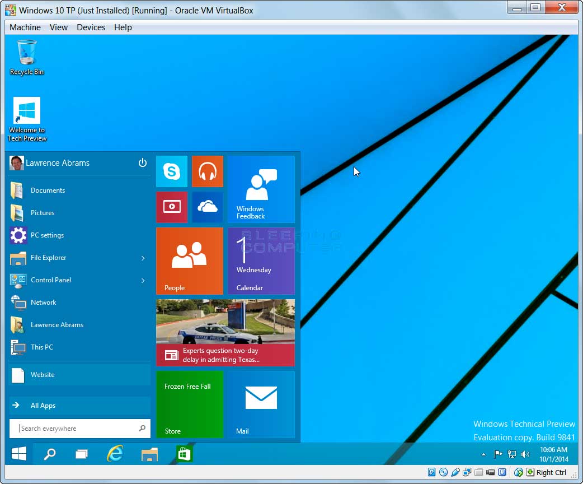The width and height of the screenshot is (583, 484).
Task: Click the volume speaker tray icon
Action: click(x=525, y=454)
